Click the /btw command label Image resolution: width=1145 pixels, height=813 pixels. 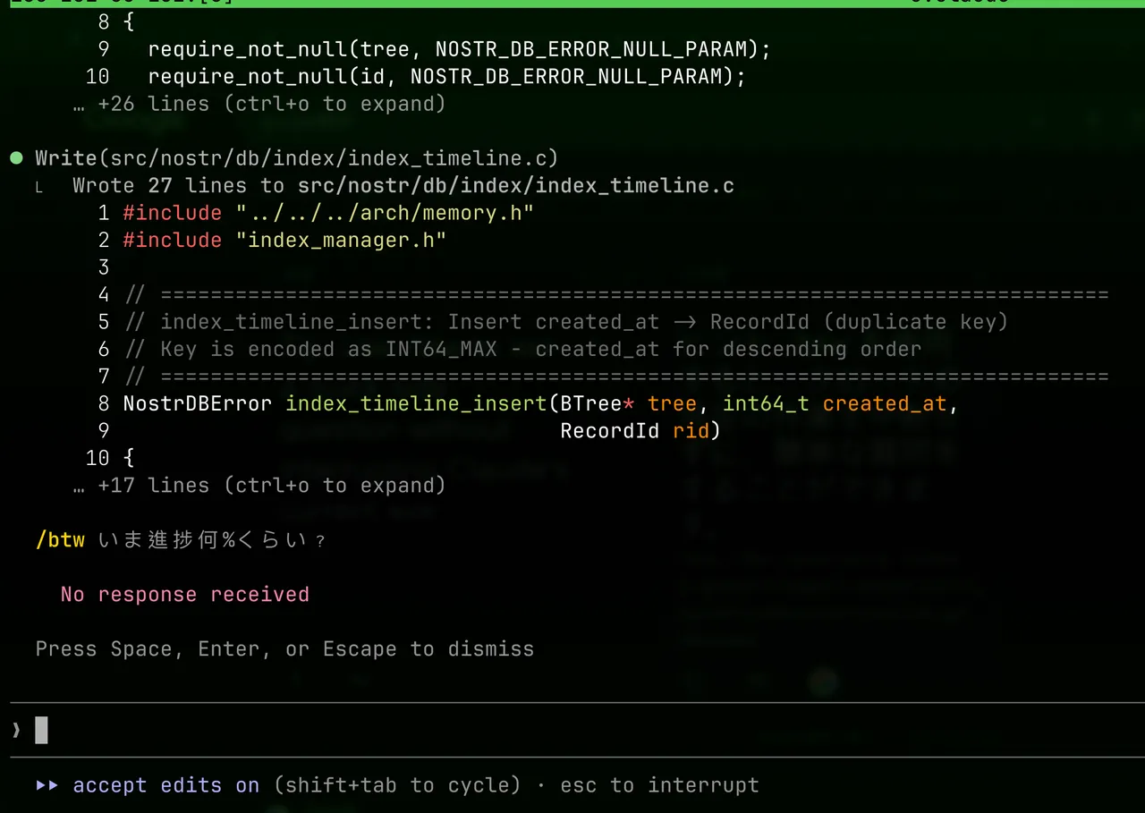[x=60, y=540]
